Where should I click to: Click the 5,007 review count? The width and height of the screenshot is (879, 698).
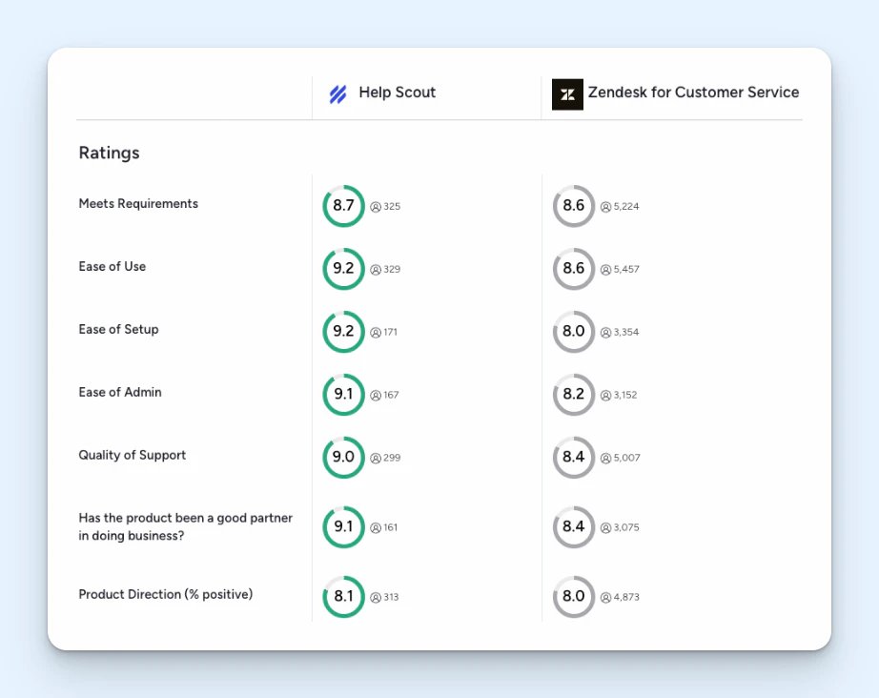tap(626, 458)
